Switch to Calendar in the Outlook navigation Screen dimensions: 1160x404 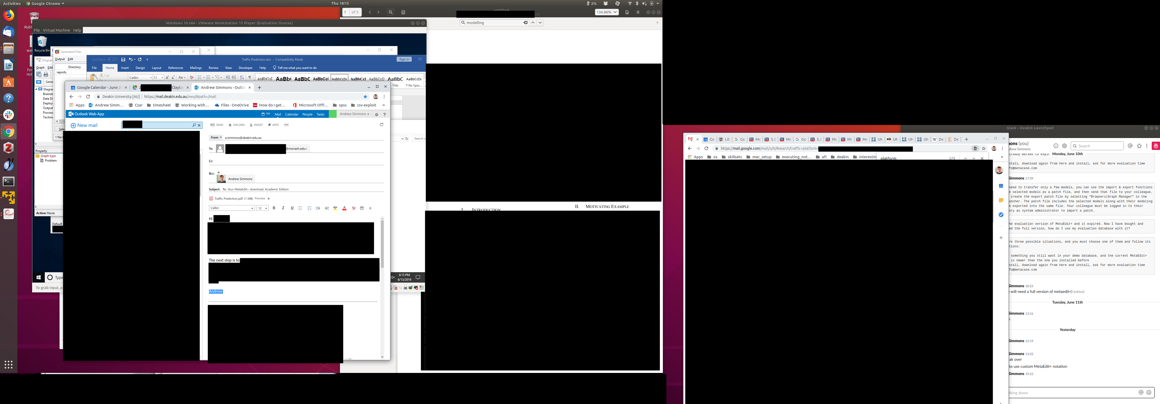tap(291, 114)
